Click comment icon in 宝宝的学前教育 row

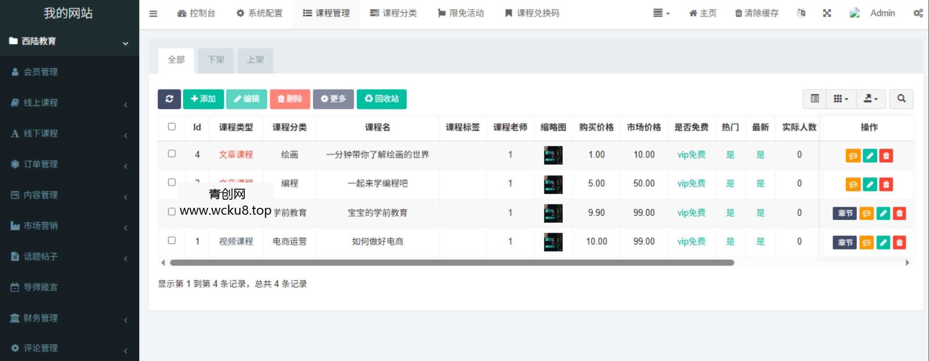pyautogui.click(x=867, y=213)
